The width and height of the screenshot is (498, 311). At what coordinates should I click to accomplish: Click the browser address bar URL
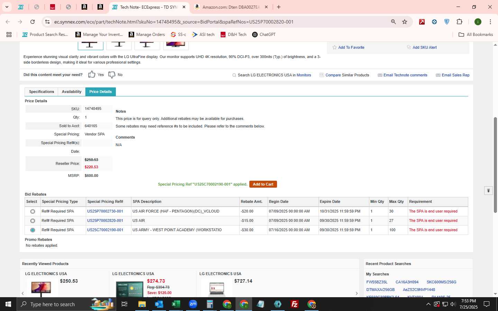pos(174,22)
